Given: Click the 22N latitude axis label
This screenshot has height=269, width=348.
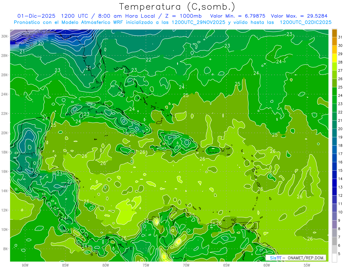Looking at the screenshot, I should [x=4, y=113].
